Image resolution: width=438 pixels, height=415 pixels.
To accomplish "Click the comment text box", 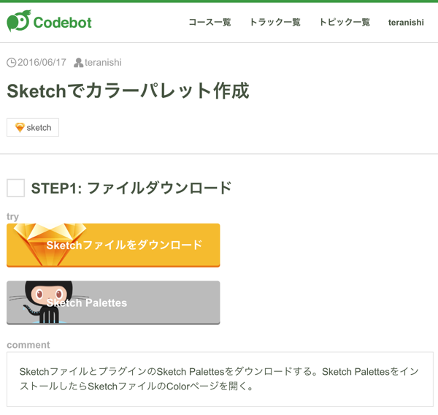I will point(219,378).
